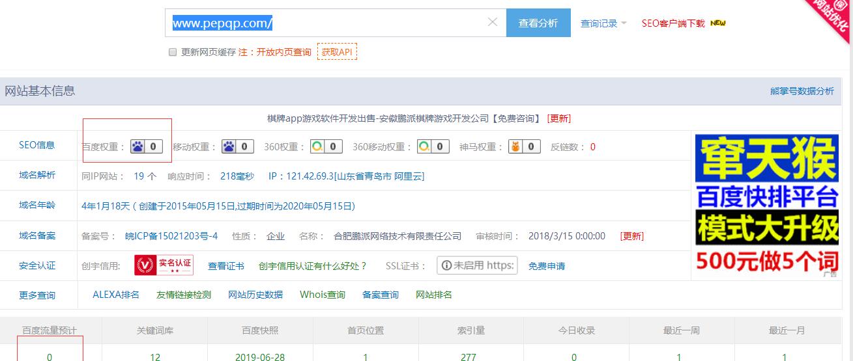The width and height of the screenshot is (853, 361).
Task: Click the 获取API button
Action: [337, 52]
